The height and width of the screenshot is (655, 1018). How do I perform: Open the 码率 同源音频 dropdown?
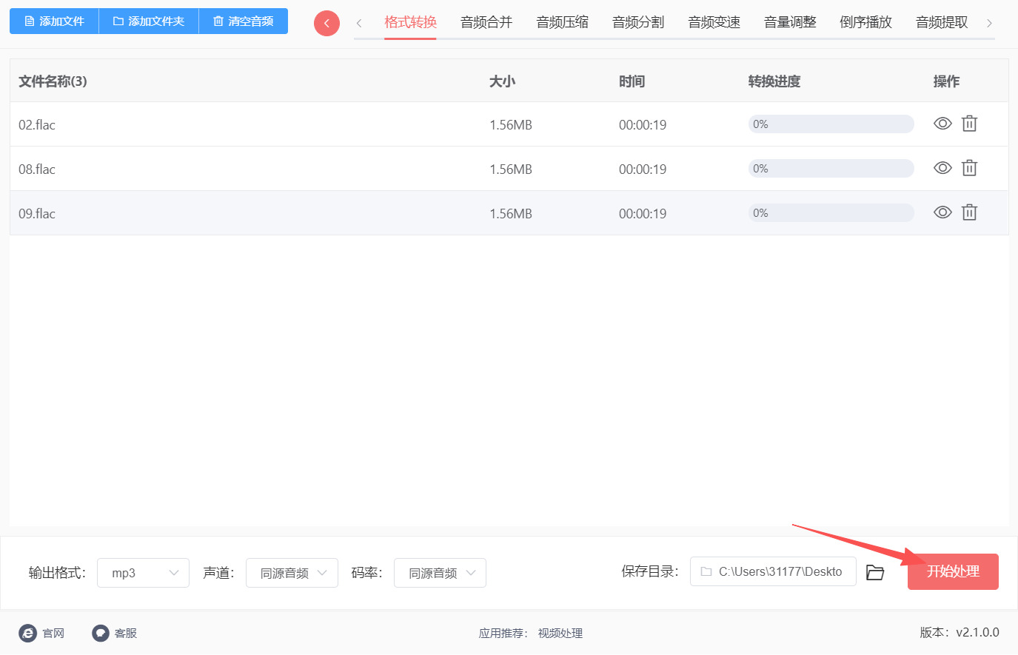440,573
